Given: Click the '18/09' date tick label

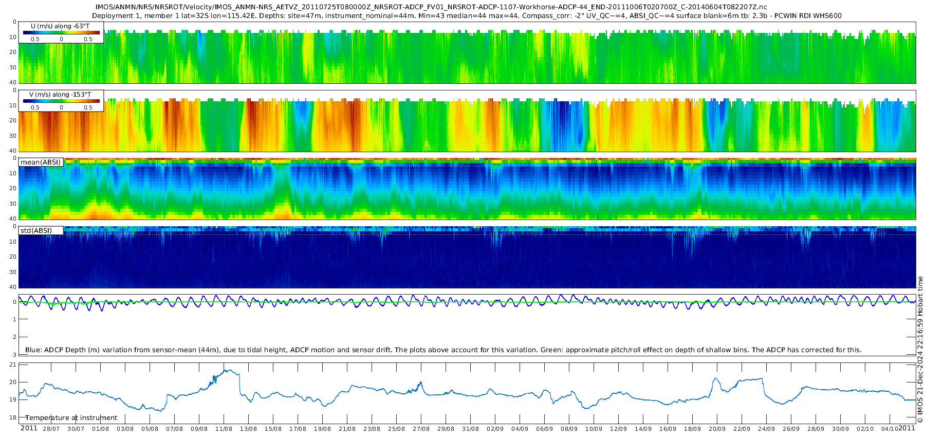Looking at the screenshot, I should tap(692, 429).
